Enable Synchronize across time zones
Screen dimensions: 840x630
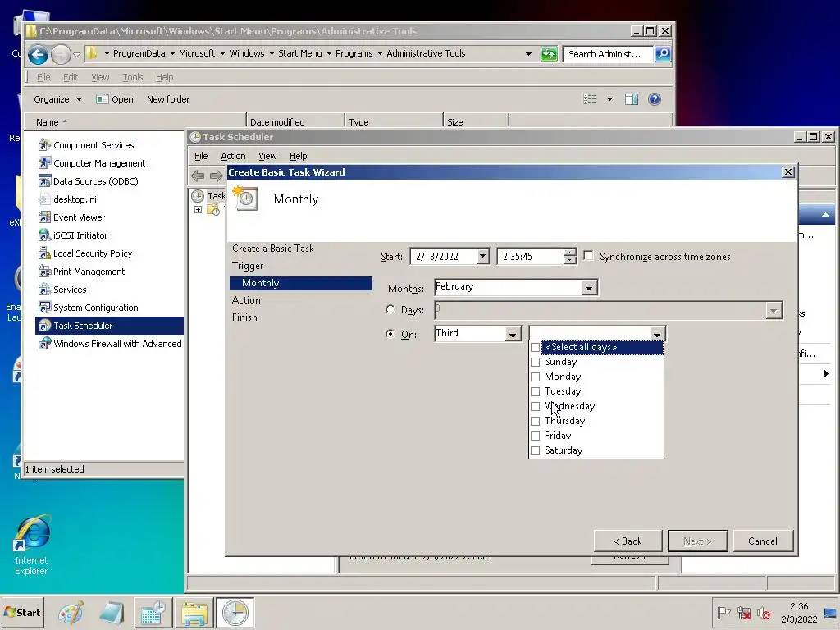click(588, 256)
